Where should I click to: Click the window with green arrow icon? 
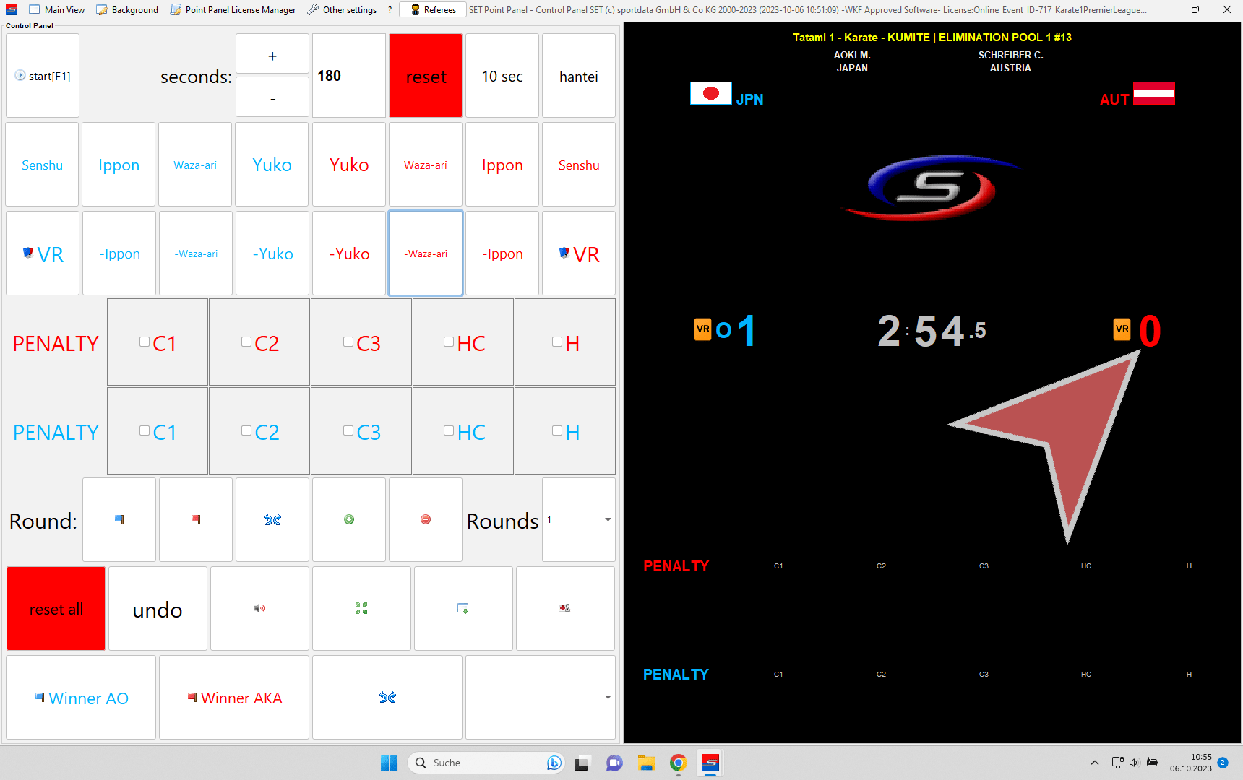463,608
